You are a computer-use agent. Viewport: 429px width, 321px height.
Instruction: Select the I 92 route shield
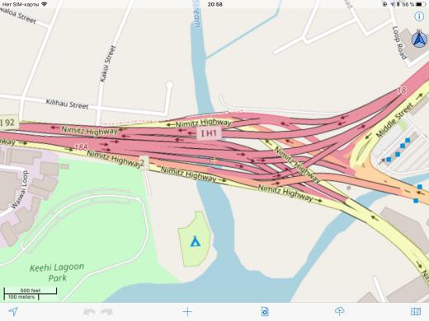(x=8, y=123)
